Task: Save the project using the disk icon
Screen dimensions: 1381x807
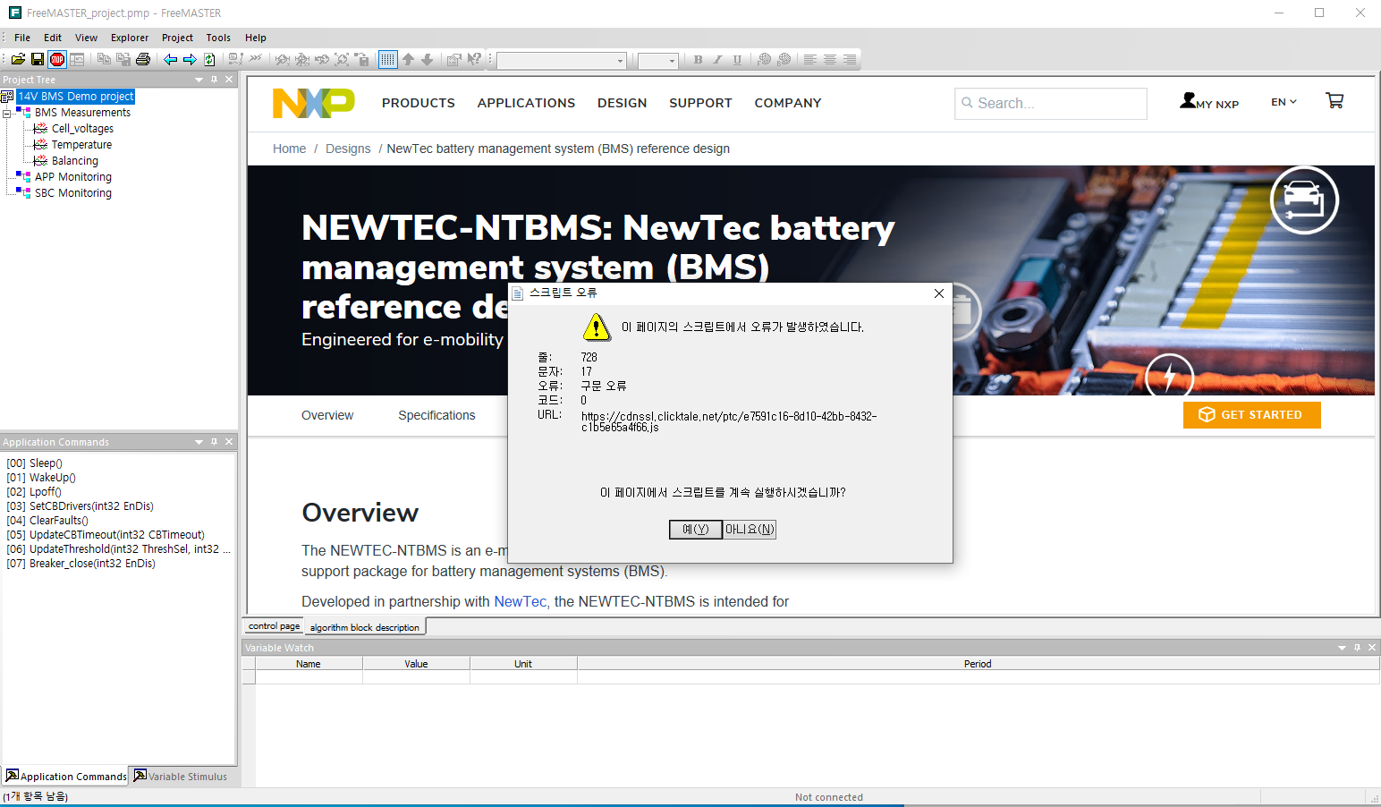Action: pos(37,59)
